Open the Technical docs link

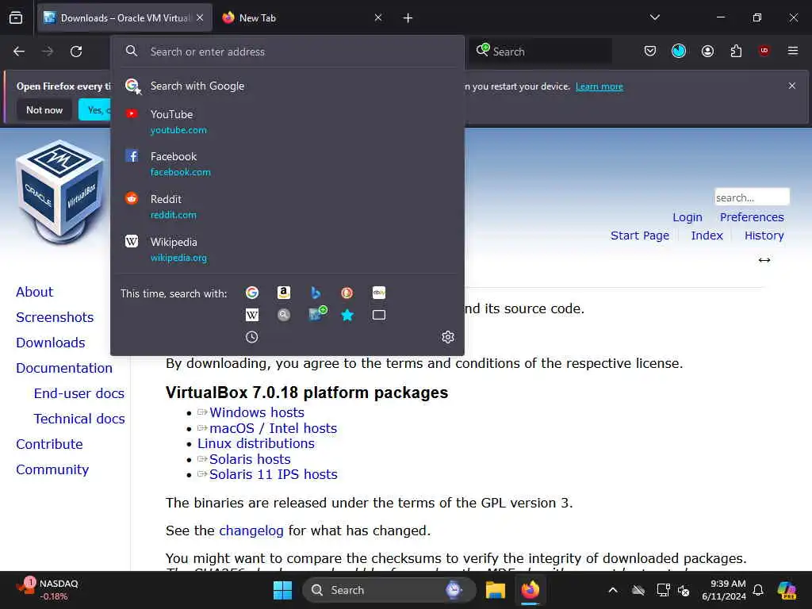click(79, 419)
